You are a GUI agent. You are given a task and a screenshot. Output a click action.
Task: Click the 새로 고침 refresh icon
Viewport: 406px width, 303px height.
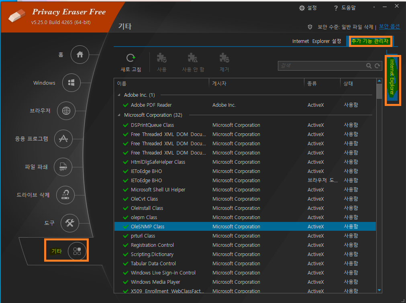tap(131, 58)
